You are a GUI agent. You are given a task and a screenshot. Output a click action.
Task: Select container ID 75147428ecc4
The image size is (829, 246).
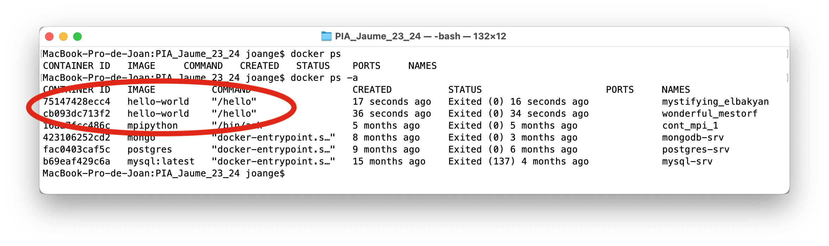(x=77, y=101)
